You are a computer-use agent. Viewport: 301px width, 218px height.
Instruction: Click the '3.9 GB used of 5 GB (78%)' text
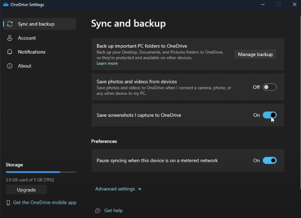click(x=30, y=180)
